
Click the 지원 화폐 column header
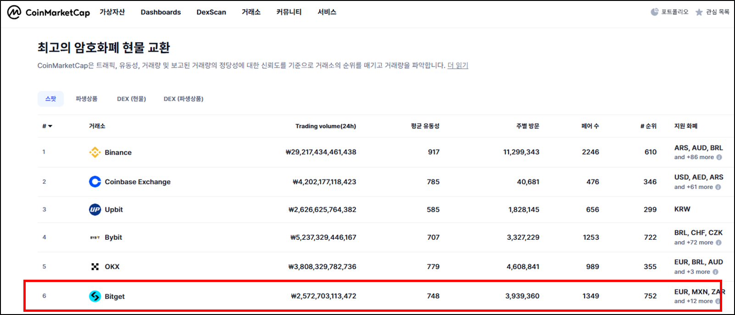(x=686, y=126)
